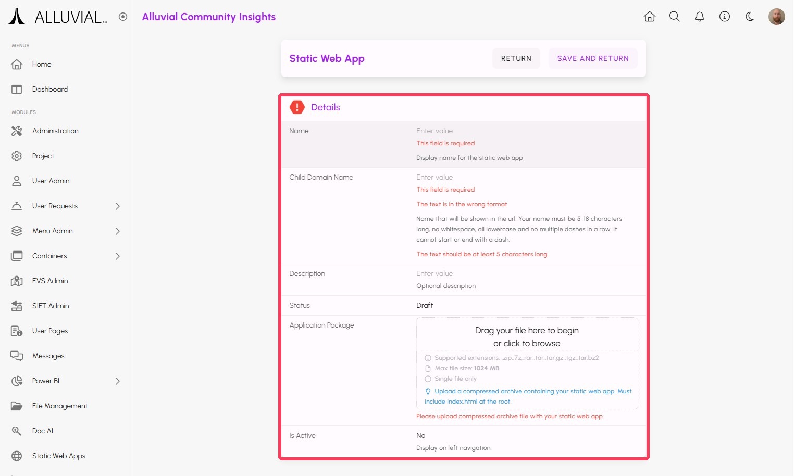Click the RETURN button
This screenshot has width=795, height=476.
coord(516,58)
